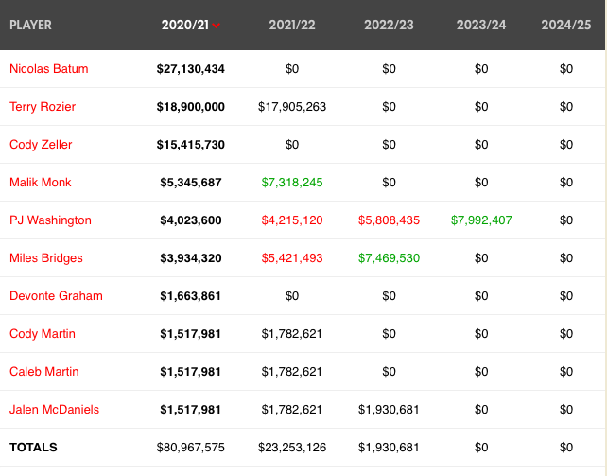Select the red $5,808,435 value
The image size is (607, 476).
pyautogui.click(x=389, y=220)
